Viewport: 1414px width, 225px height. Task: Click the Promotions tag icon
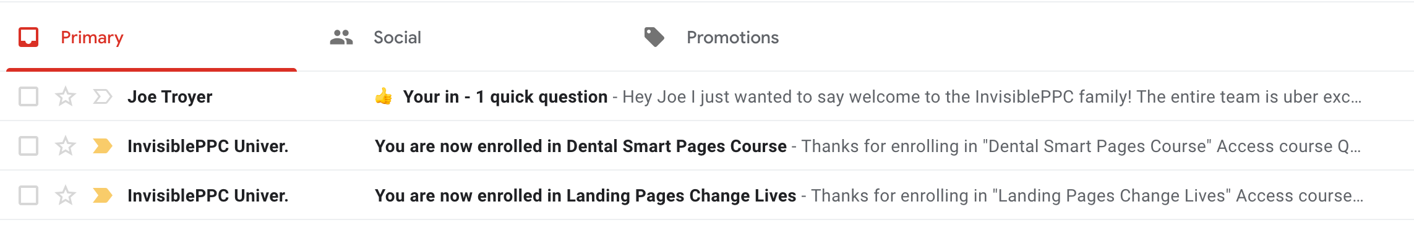654,37
